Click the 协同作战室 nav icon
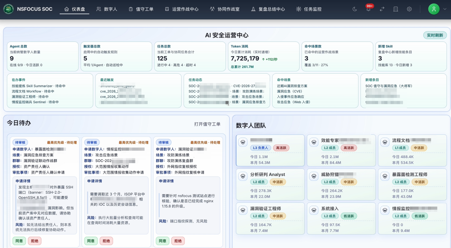This screenshot has width=451, height=248. [x=212, y=9]
